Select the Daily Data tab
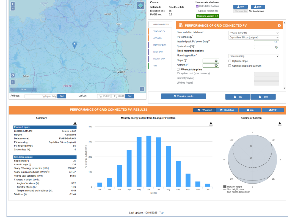This screenshot has width=298, height=222. click(158, 52)
